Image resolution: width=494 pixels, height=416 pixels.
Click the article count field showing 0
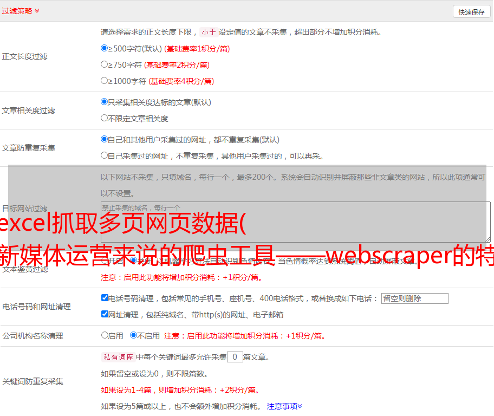pos(235,357)
